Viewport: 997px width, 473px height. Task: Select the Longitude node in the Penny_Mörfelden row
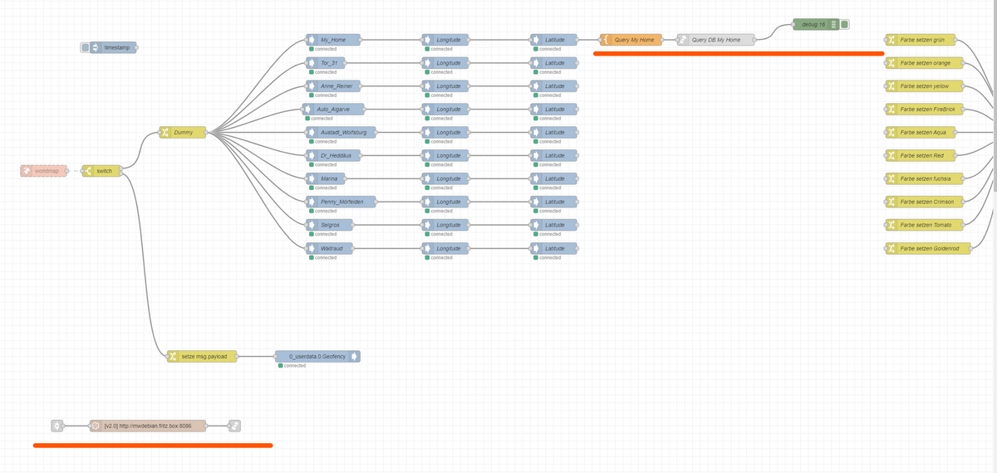pos(445,202)
